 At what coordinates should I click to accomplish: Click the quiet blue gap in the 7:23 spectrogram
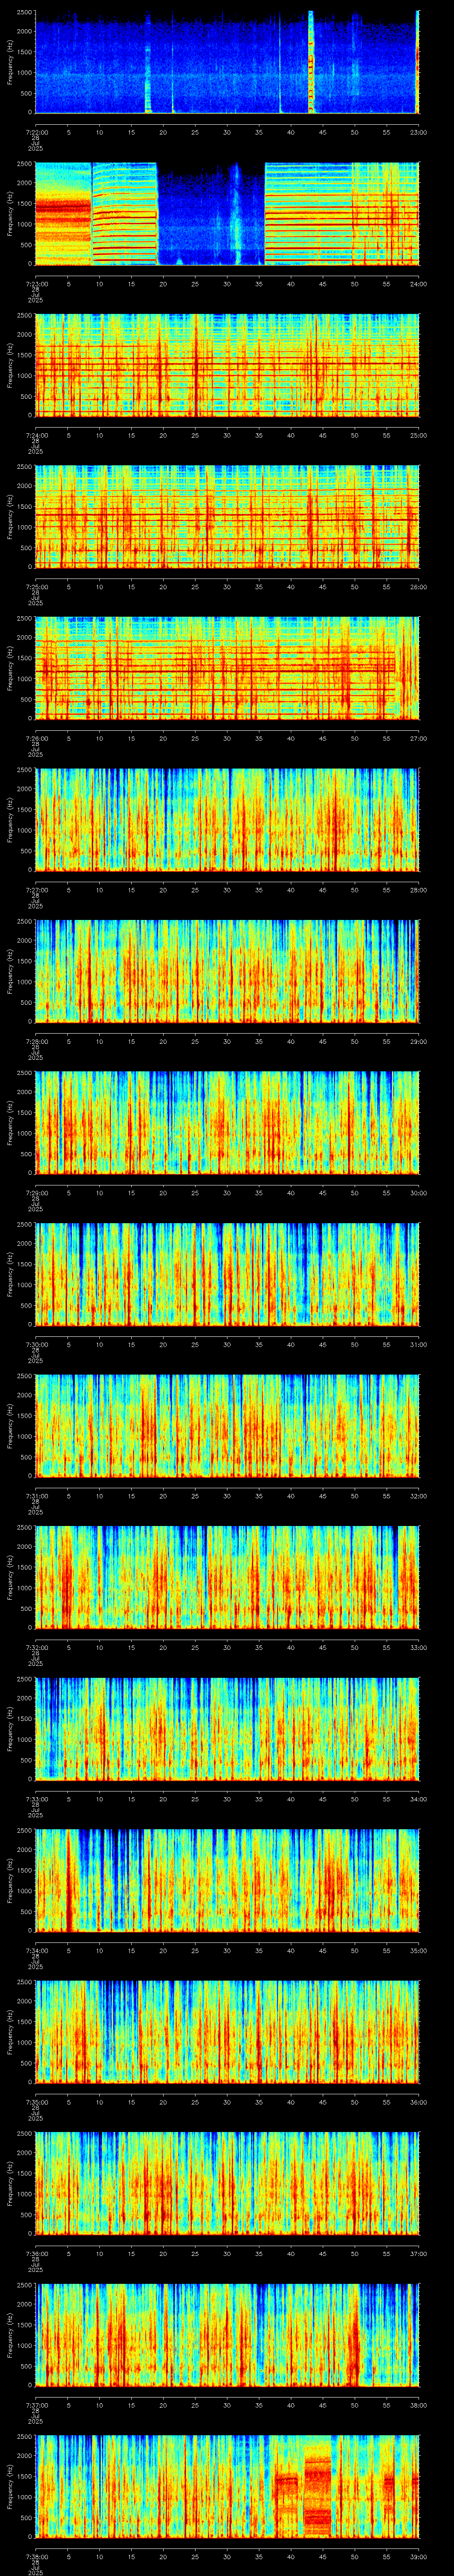click(x=211, y=213)
